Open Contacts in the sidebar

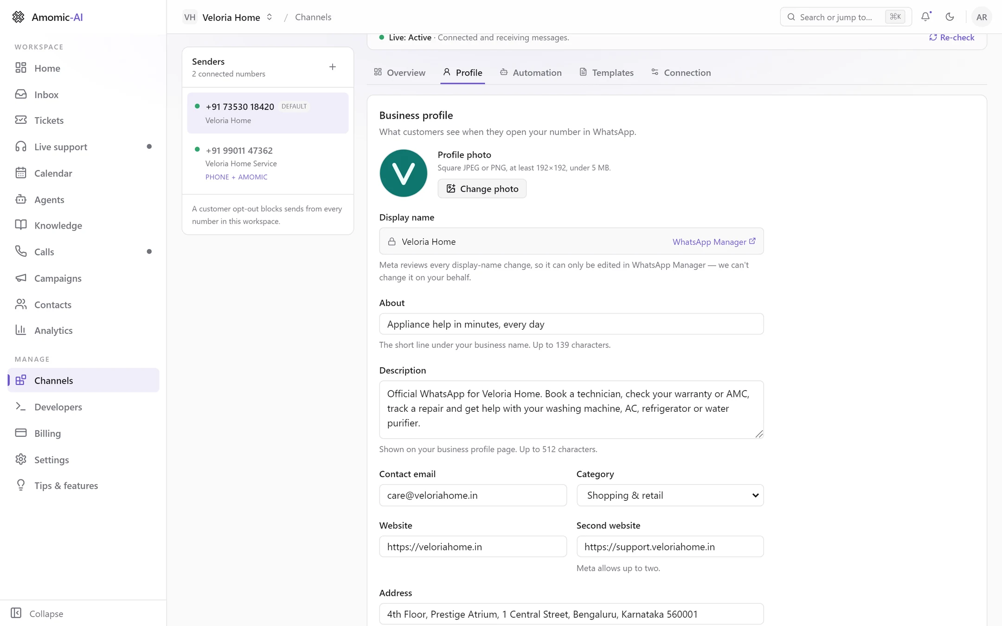[x=83, y=304]
